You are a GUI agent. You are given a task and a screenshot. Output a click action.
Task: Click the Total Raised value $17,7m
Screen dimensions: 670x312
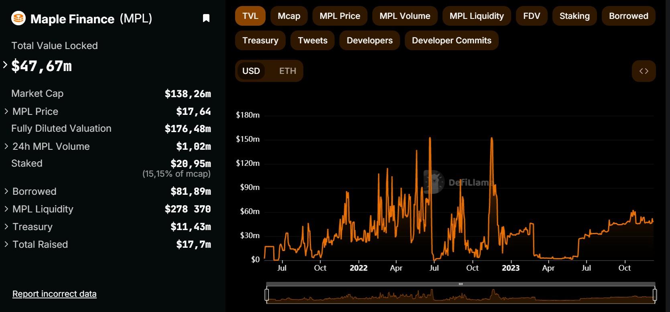coord(193,244)
